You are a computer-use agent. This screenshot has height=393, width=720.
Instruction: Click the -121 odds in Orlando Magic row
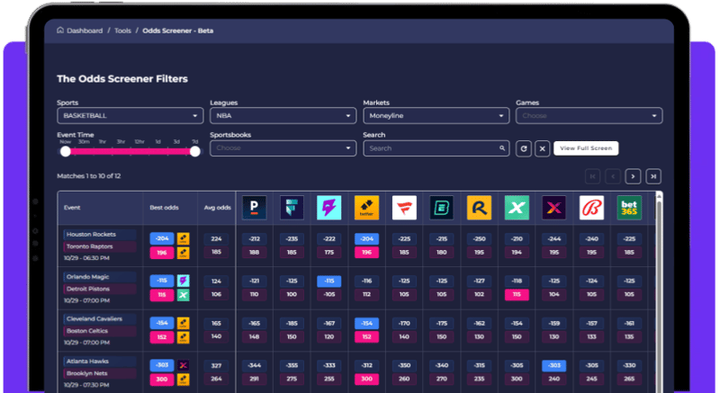[255, 281]
